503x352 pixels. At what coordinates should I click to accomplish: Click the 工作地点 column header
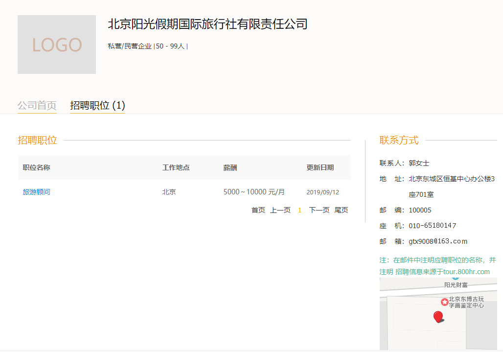coord(176,167)
